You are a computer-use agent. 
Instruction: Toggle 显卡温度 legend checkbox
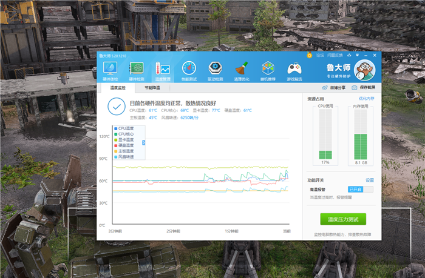(116, 140)
